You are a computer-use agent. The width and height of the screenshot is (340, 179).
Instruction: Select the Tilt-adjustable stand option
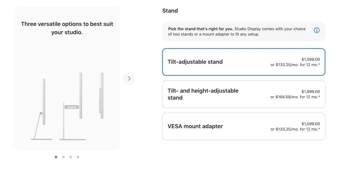[243, 62]
